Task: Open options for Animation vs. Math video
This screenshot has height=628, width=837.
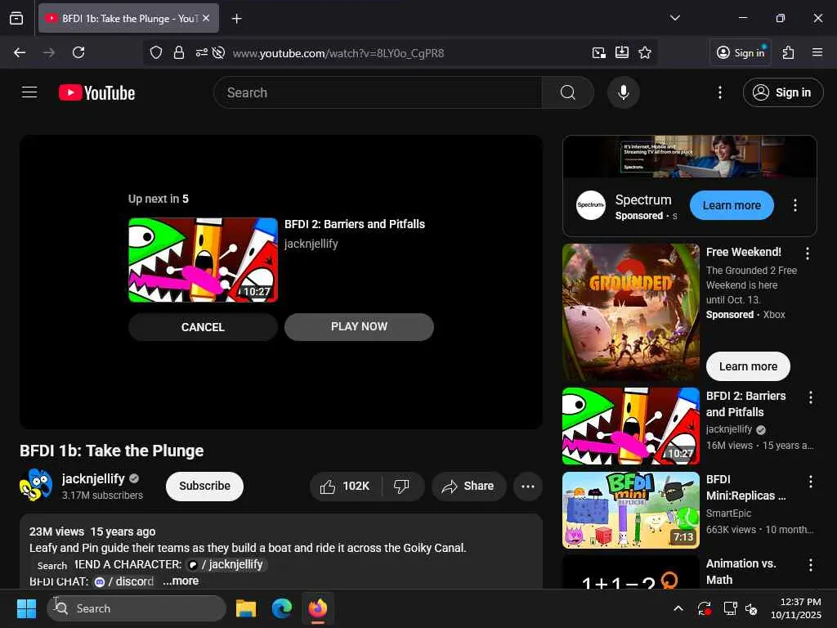Action: click(x=810, y=565)
